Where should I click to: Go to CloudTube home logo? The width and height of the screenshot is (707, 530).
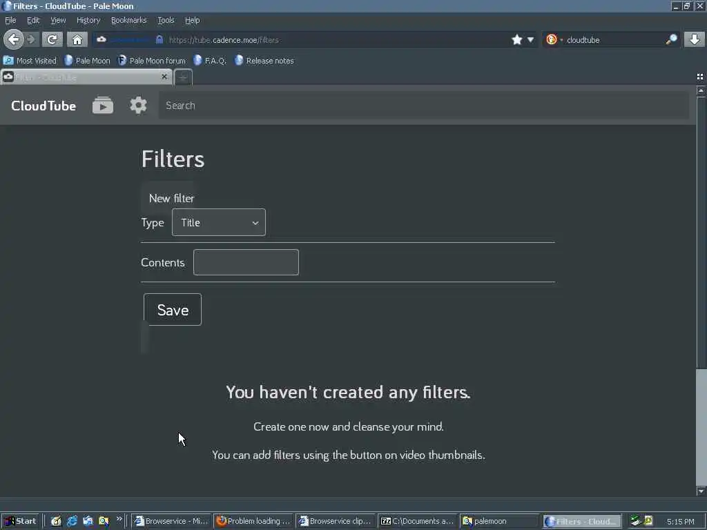coord(43,106)
